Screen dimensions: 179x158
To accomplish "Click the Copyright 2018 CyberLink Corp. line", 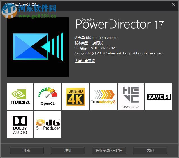I will click(x=119, y=53).
